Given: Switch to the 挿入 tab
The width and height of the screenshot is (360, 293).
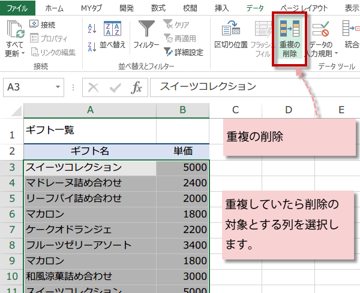Looking at the screenshot, I should click(222, 8).
